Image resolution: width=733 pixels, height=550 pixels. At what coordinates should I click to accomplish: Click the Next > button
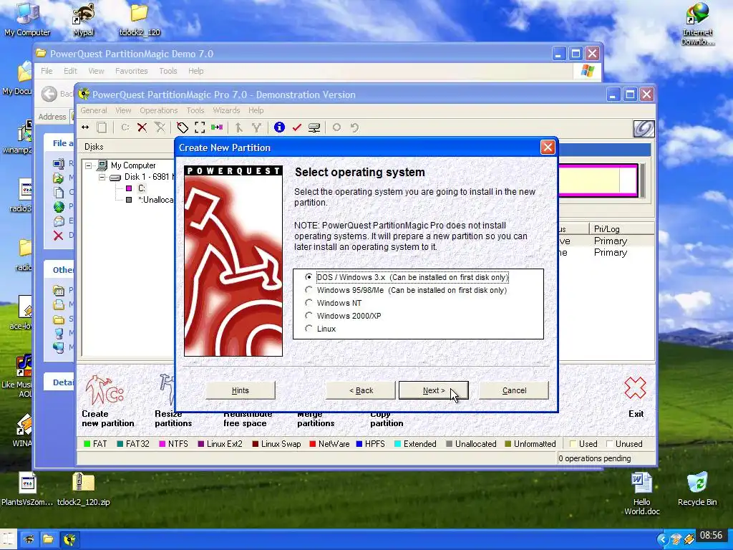[433, 390]
